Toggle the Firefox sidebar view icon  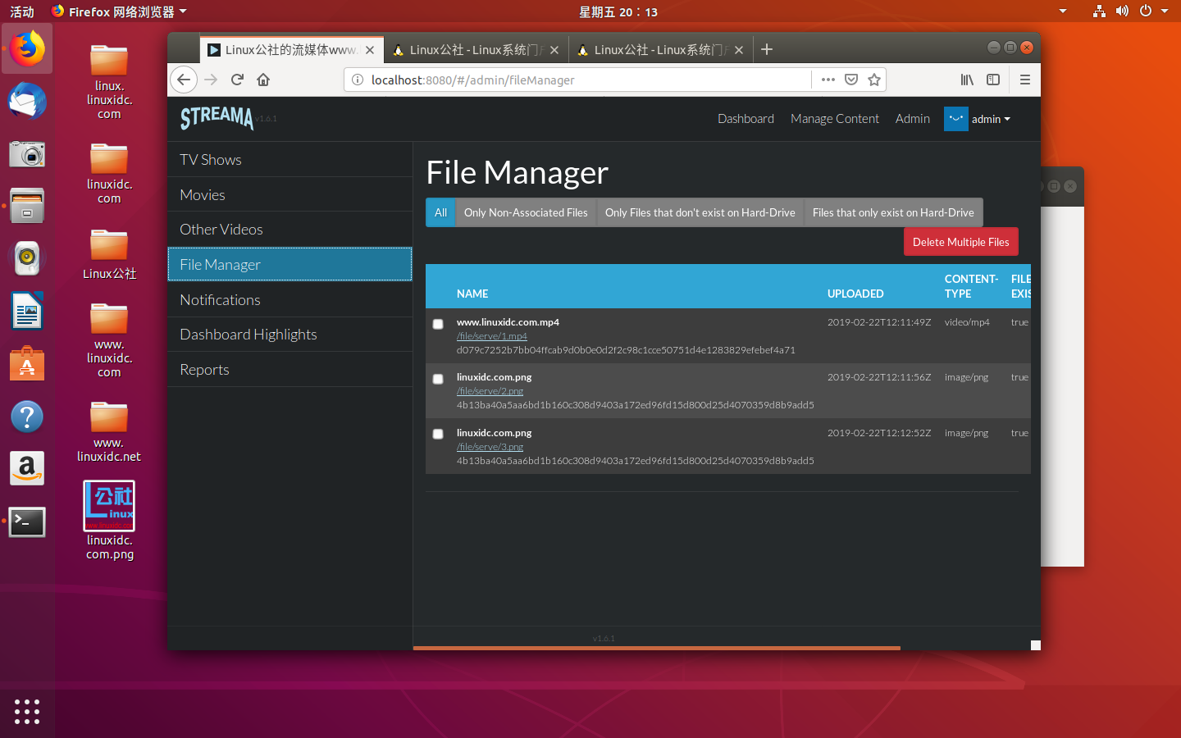(x=993, y=80)
